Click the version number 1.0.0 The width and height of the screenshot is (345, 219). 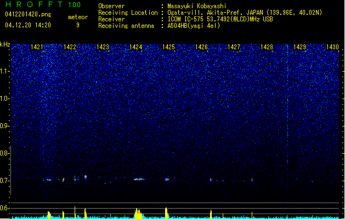[75, 4]
